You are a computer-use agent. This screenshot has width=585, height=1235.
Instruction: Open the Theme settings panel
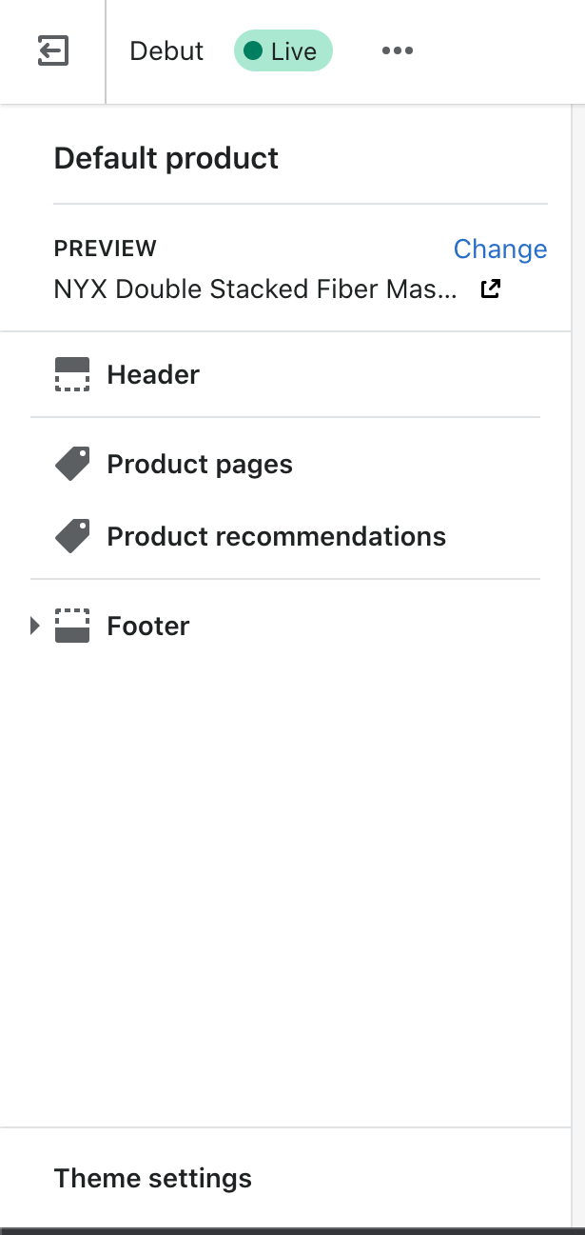tap(153, 1178)
